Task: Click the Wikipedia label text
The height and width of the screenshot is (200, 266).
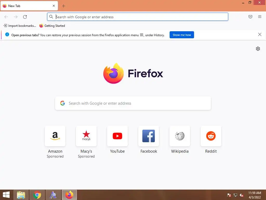Action: tap(180, 151)
